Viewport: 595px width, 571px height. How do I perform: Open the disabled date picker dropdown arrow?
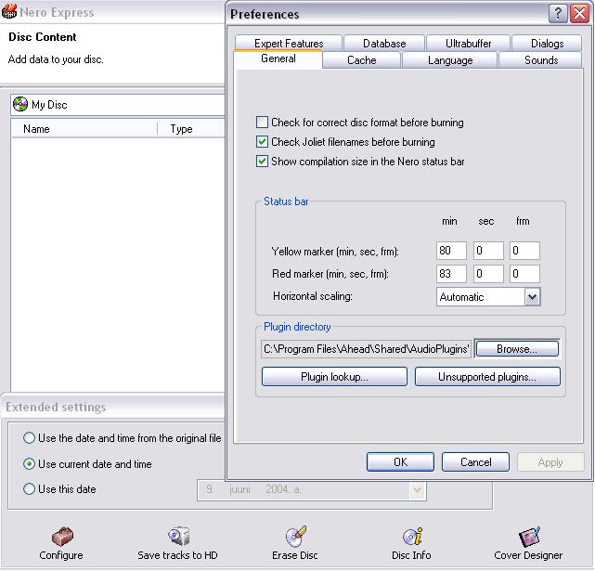point(417,489)
